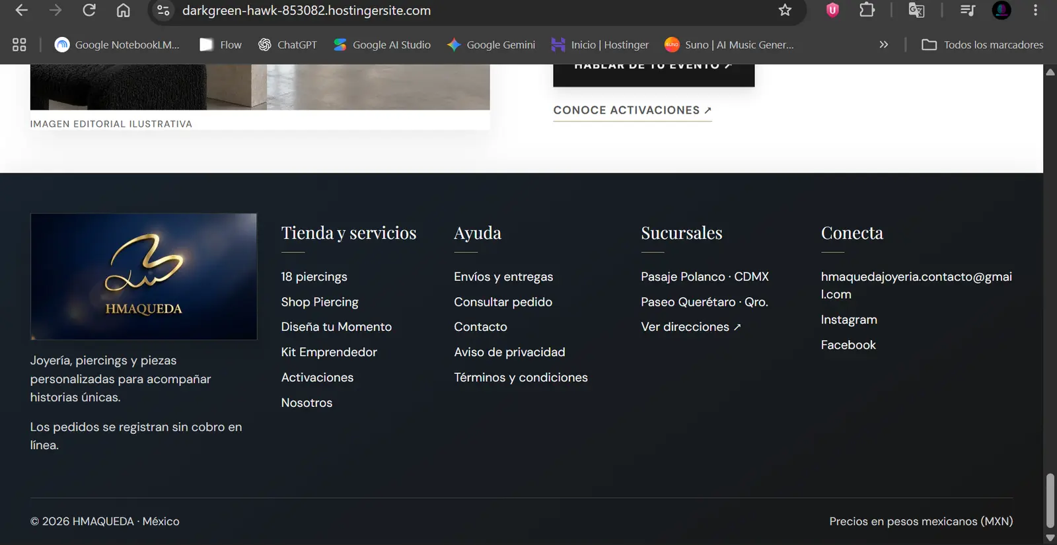This screenshot has height=545, width=1057.
Task: Open the Nosotros footer link
Action: click(307, 403)
